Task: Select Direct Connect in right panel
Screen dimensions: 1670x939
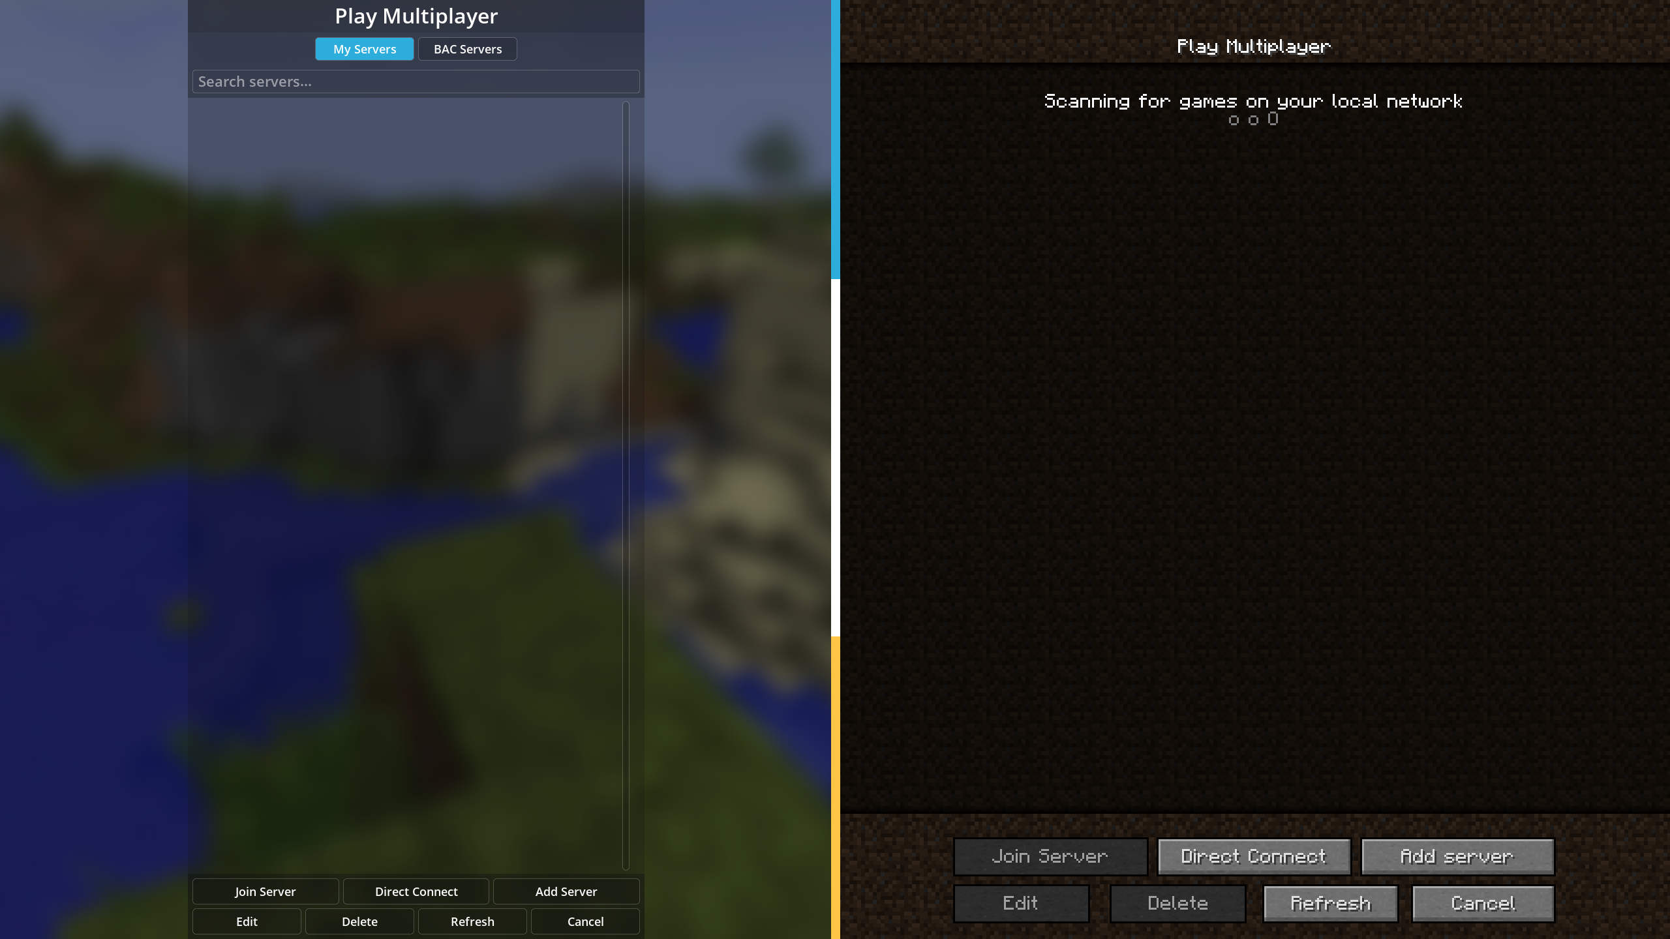Action: pyautogui.click(x=1252, y=856)
